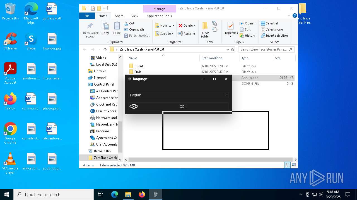The height and width of the screenshot is (200, 357).
Task: Expand the address bar history dropdown
Action: point(228,49)
